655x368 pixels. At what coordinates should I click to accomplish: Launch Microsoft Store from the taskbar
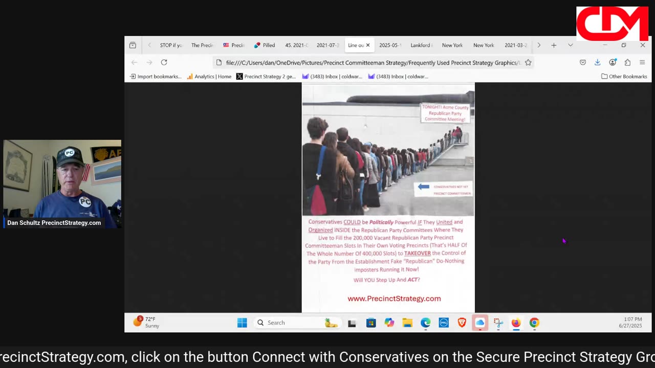[371, 323]
